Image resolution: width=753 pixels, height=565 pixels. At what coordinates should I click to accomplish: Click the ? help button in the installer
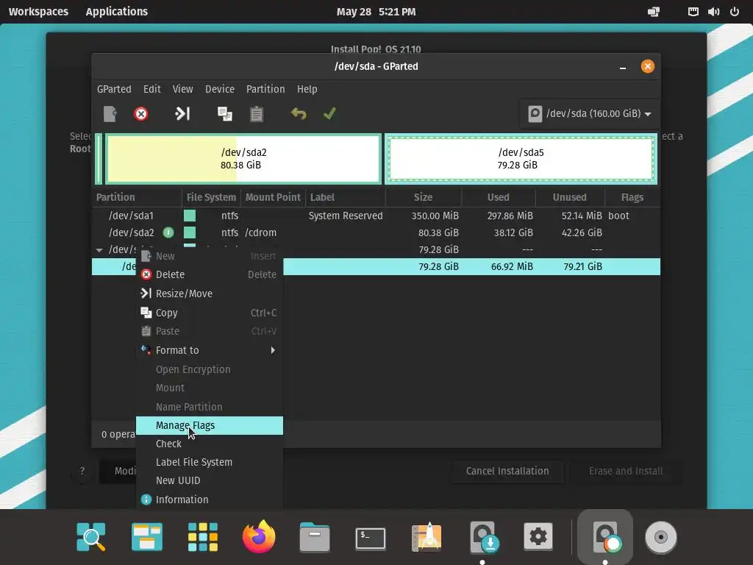point(82,472)
